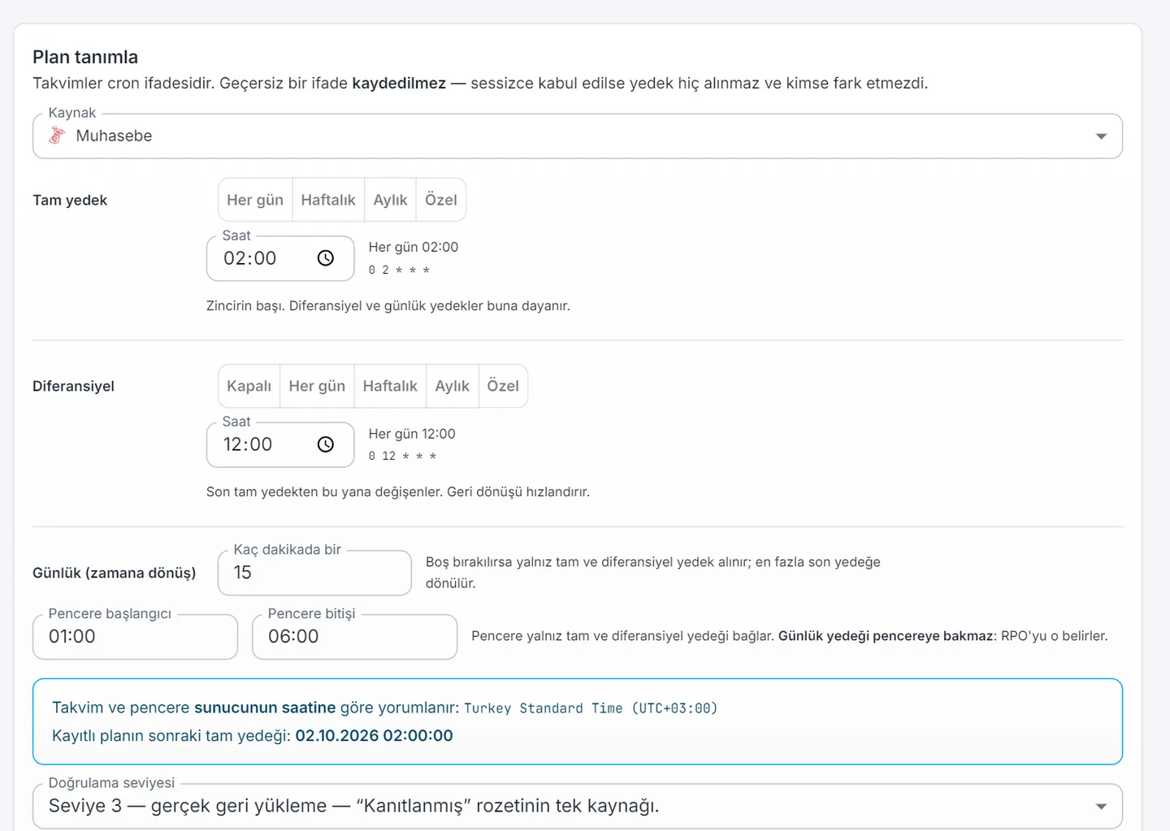This screenshot has height=831, width=1170.
Task: Click the 'Her gün 12:00' summary text
Action: pos(412,434)
